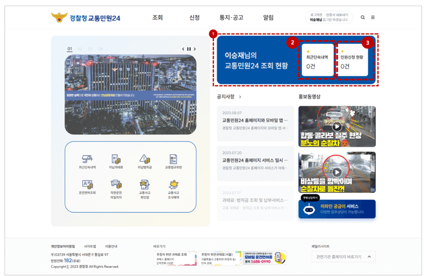Viewport: 428px width, 276px height.
Task: Open the 주정차 위반 과태료 조회 shortcut banner
Action: coord(175,258)
